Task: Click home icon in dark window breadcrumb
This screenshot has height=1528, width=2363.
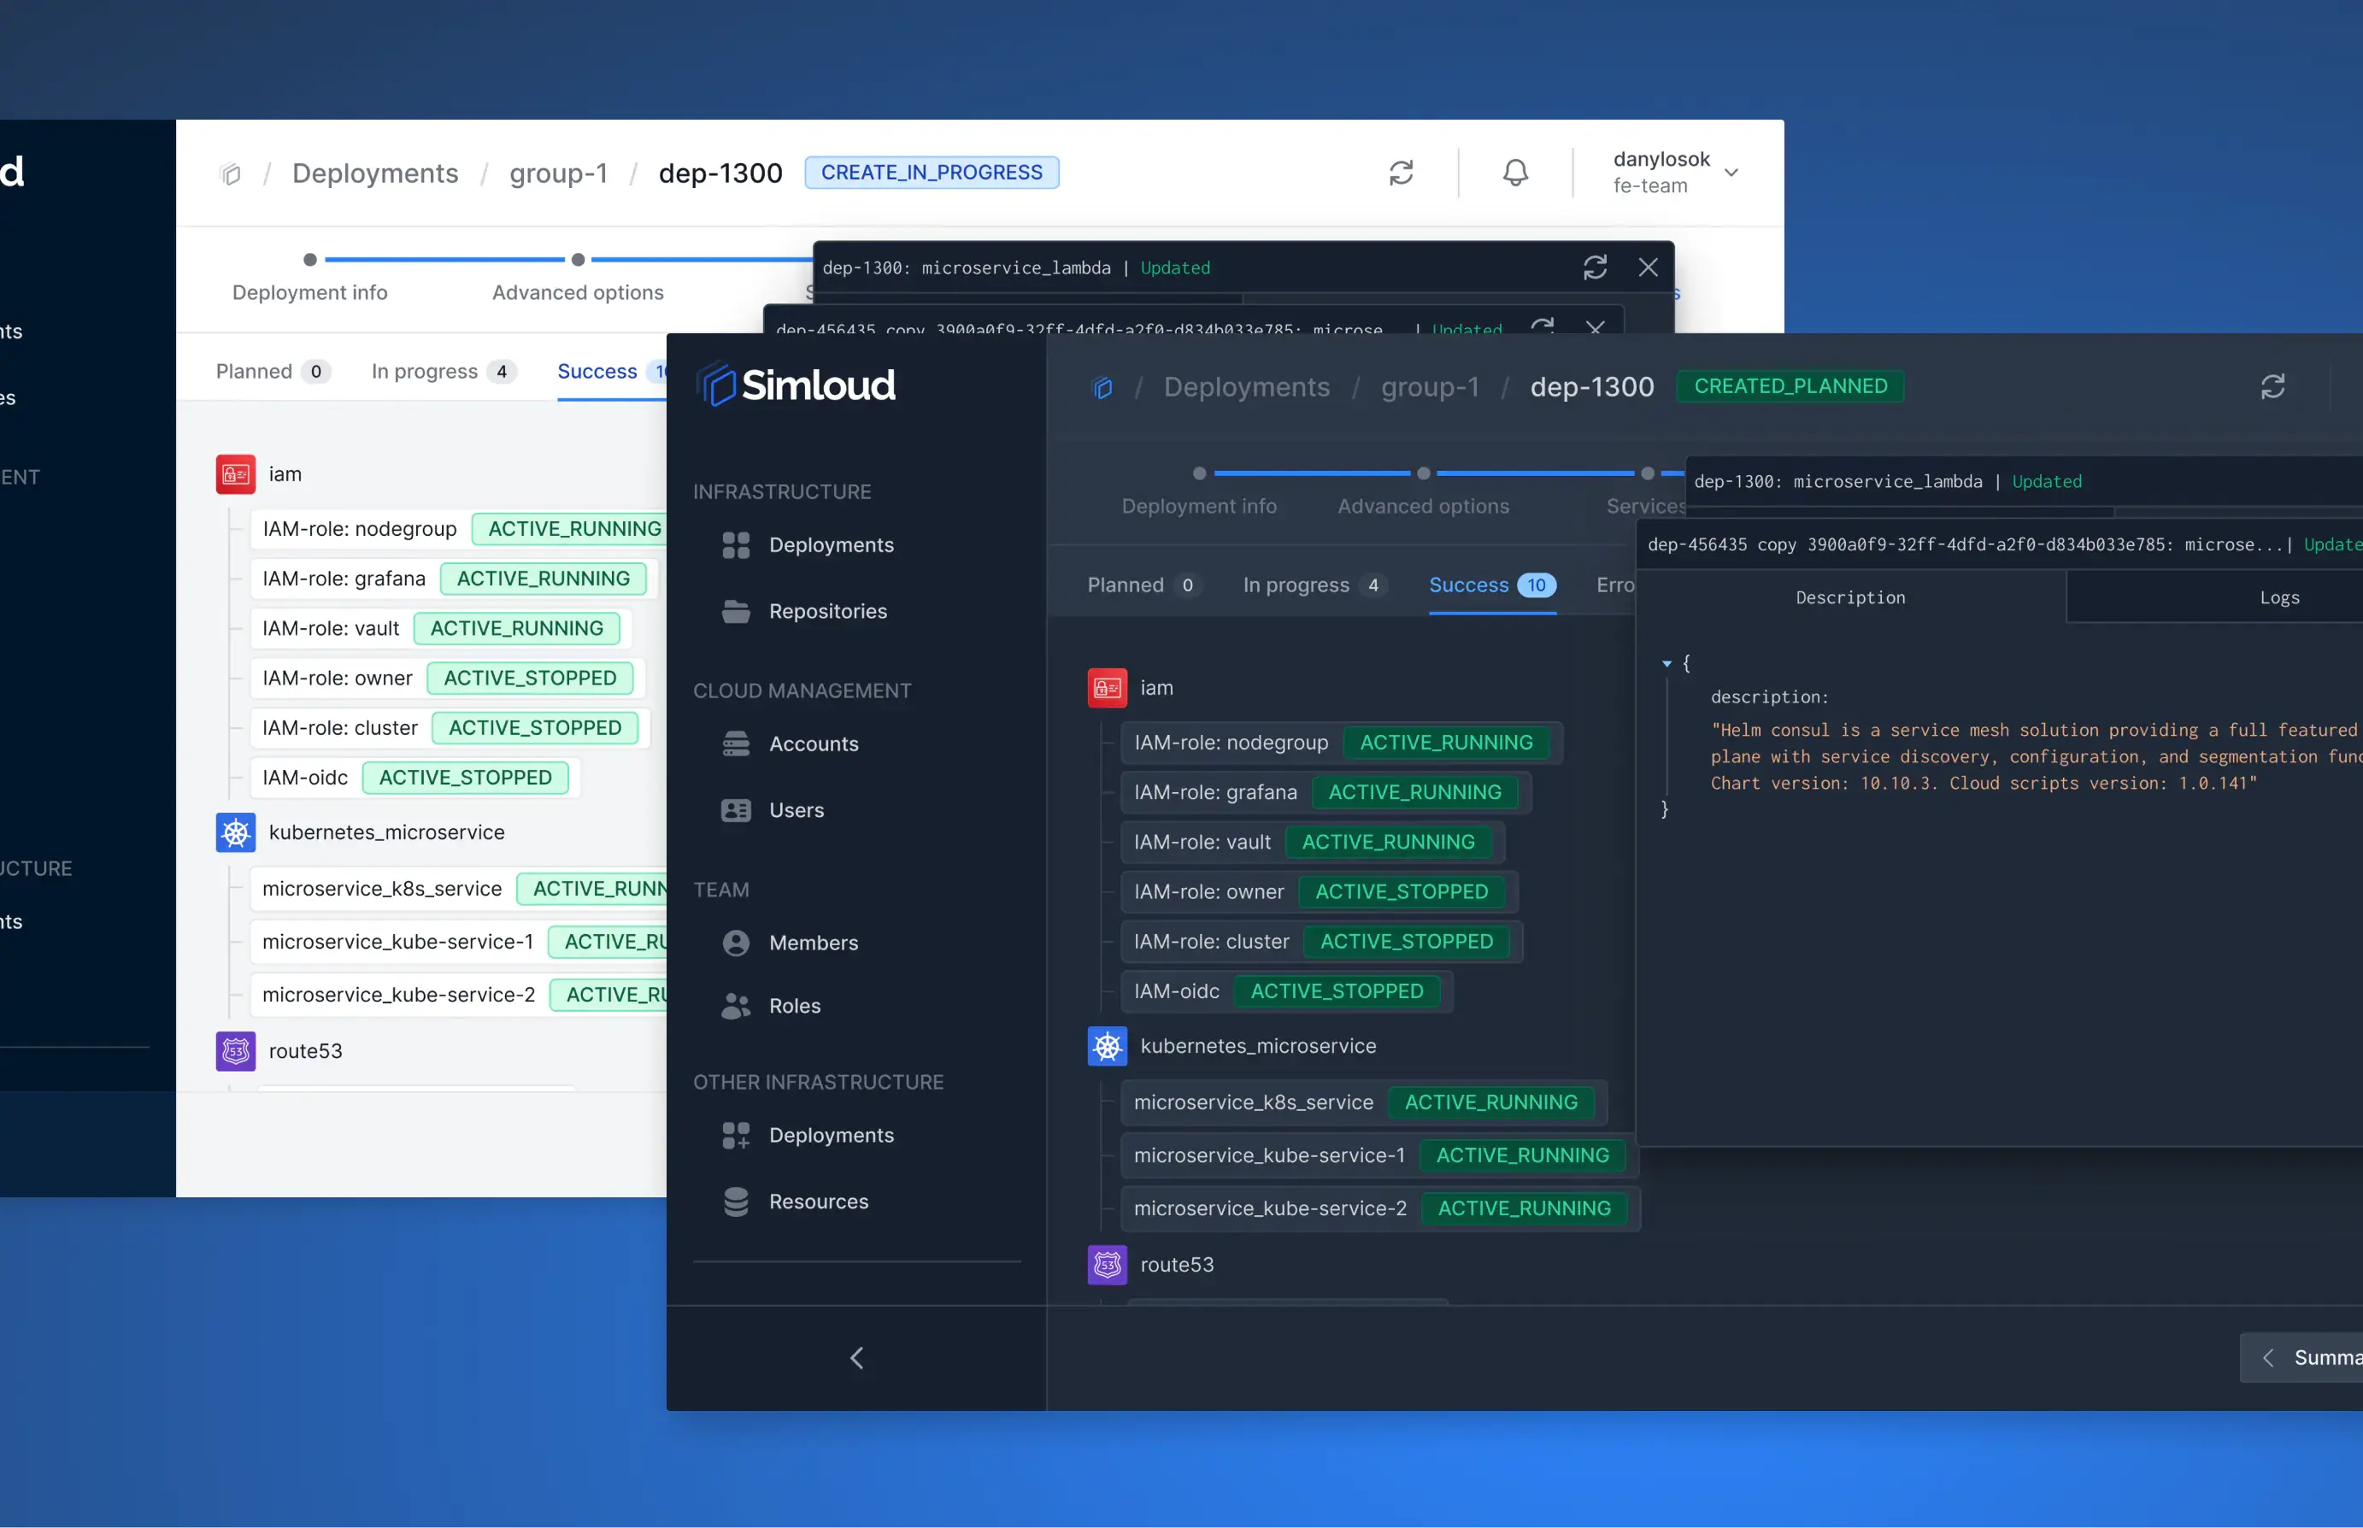Action: point(1102,387)
